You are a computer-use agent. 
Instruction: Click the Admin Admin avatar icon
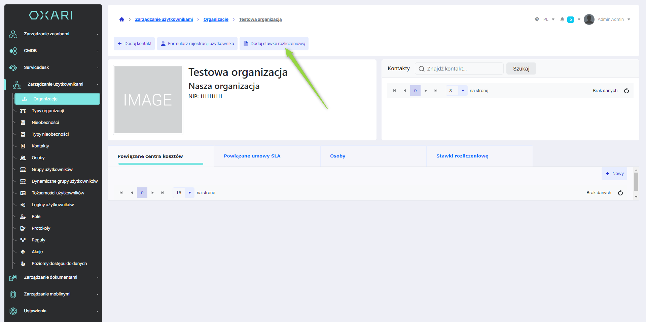pyautogui.click(x=589, y=19)
